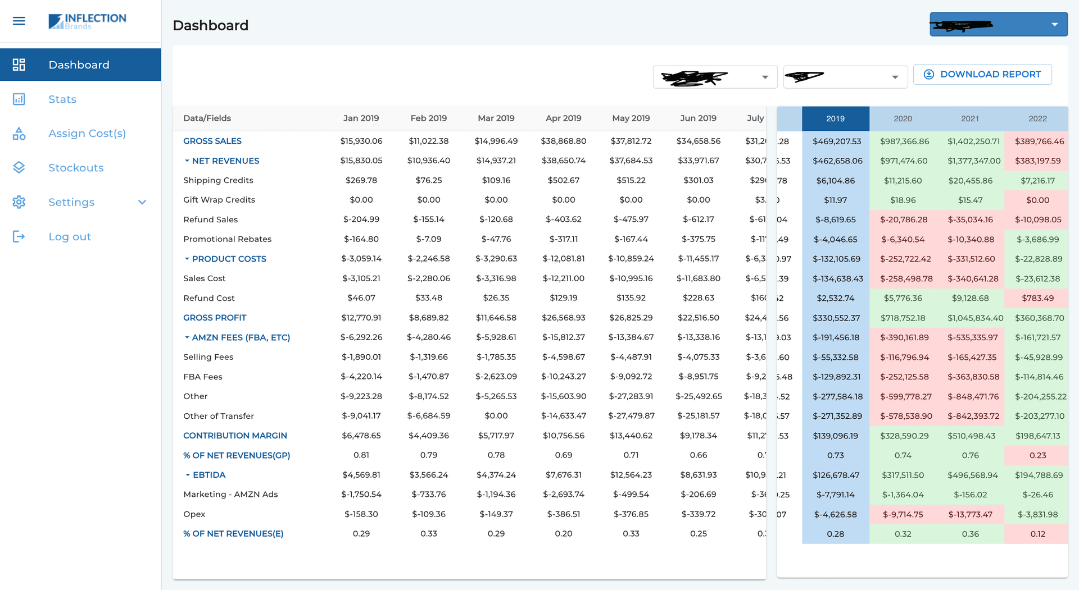The image size is (1079, 590).
Task: Click the download clock icon on Download Report
Action: [929, 74]
